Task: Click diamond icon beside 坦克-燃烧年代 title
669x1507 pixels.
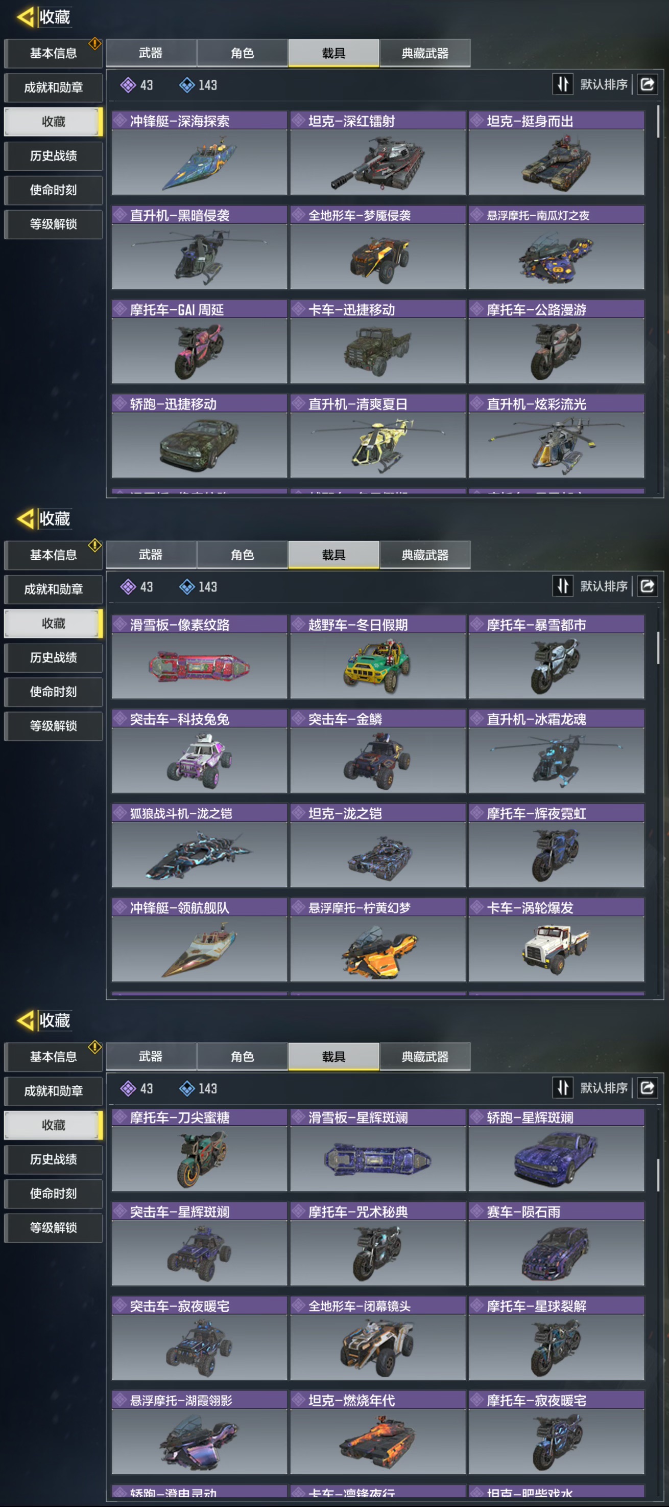Action: coord(299,1400)
